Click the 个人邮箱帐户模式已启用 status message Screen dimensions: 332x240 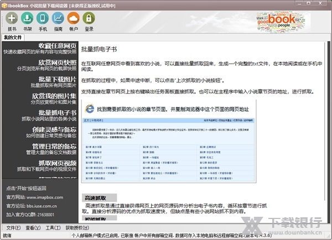[x=172, y=236]
